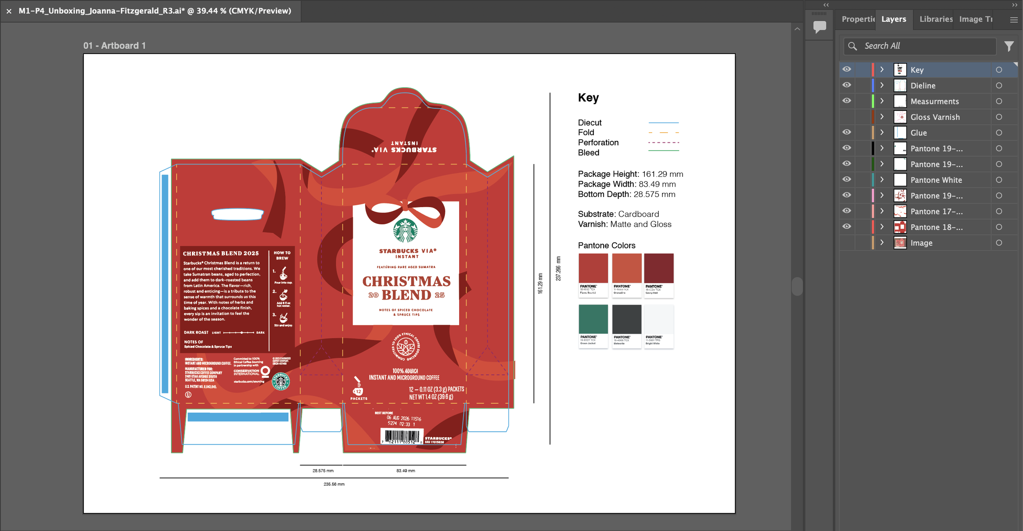Click the Glue layer target circle

(999, 133)
